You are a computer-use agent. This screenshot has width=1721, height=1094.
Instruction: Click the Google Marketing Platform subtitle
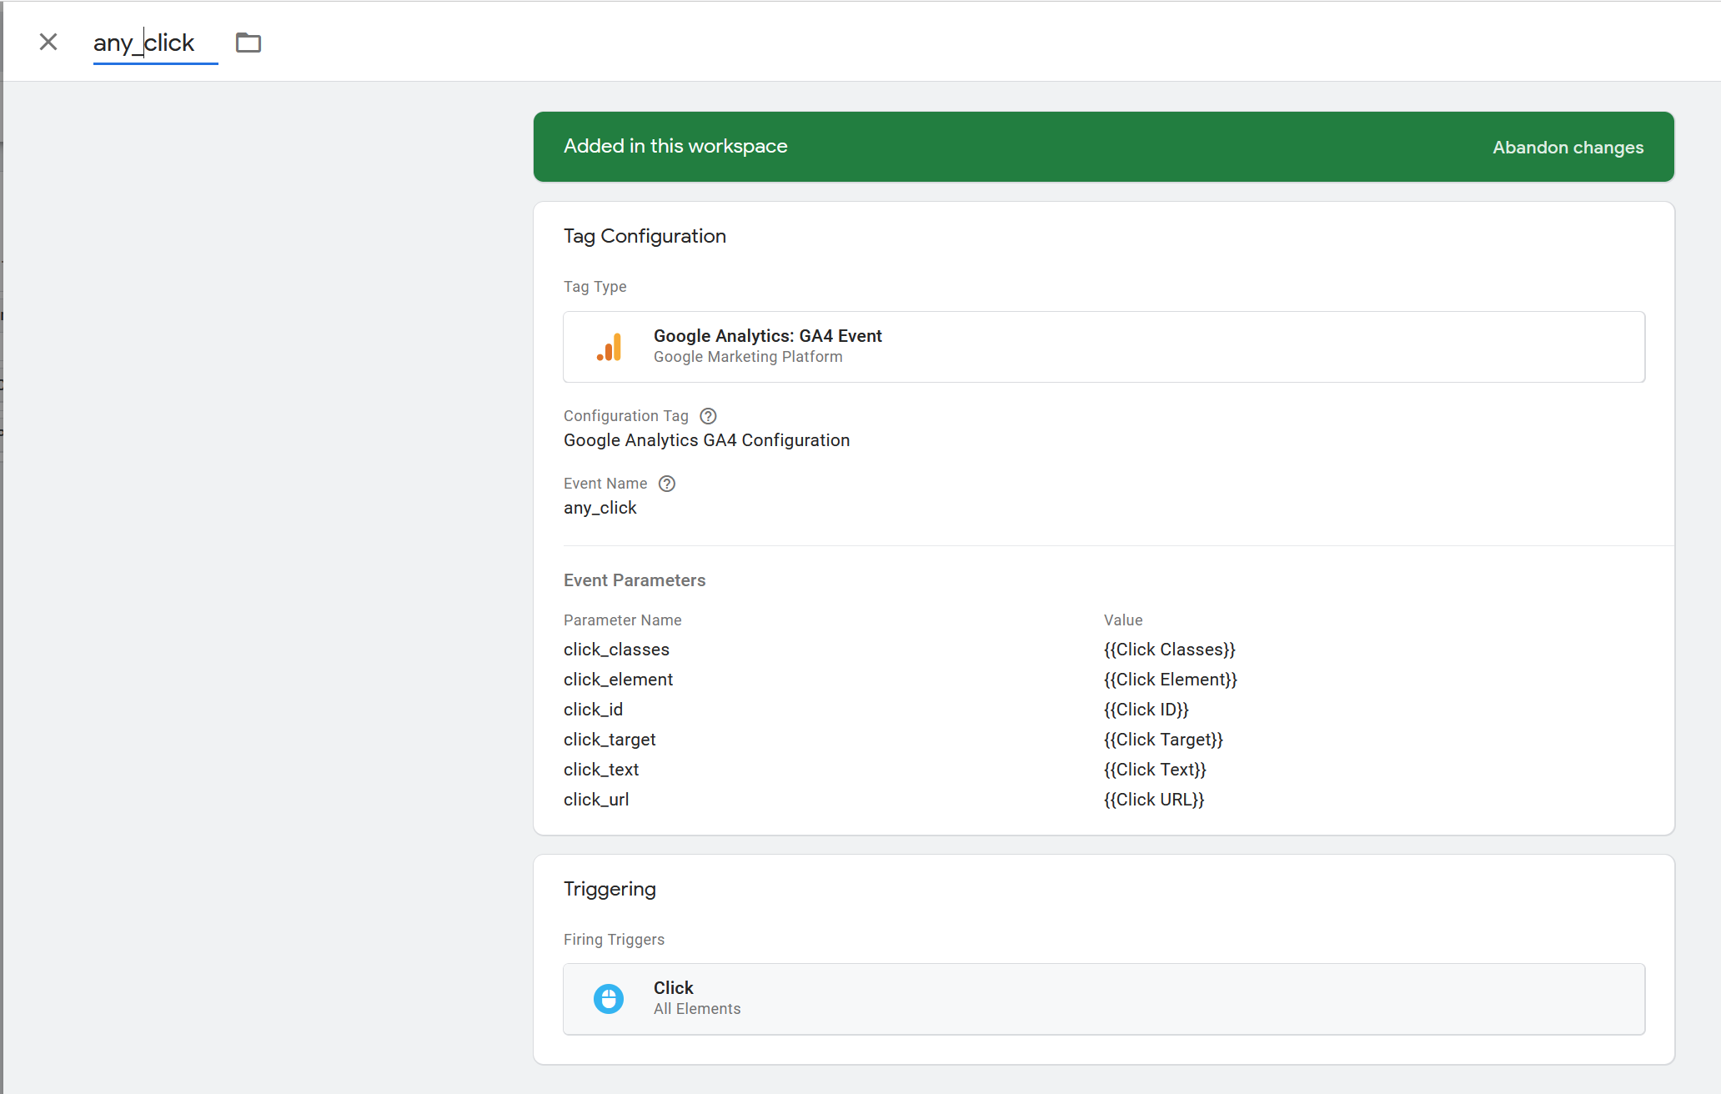748,357
